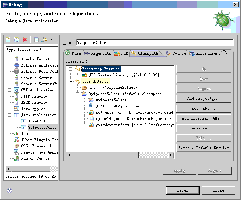Click the Add JARs button

click(204, 108)
